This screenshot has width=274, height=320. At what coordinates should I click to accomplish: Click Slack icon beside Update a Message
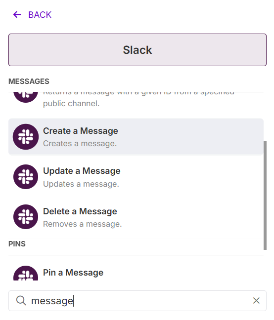pyautogui.click(x=26, y=177)
